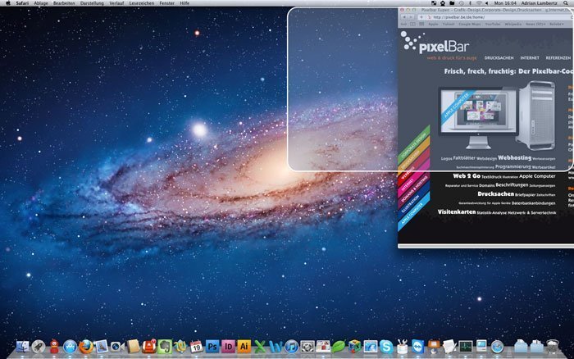Image resolution: width=574 pixels, height=359 pixels.
Task: Open the DRUCKSACHEN navigation link
Action: click(499, 58)
